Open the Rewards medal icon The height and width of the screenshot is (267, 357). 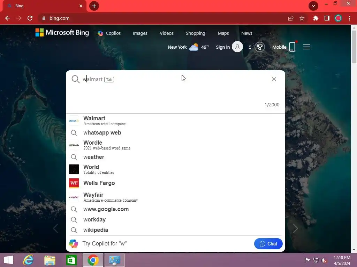[x=259, y=47]
